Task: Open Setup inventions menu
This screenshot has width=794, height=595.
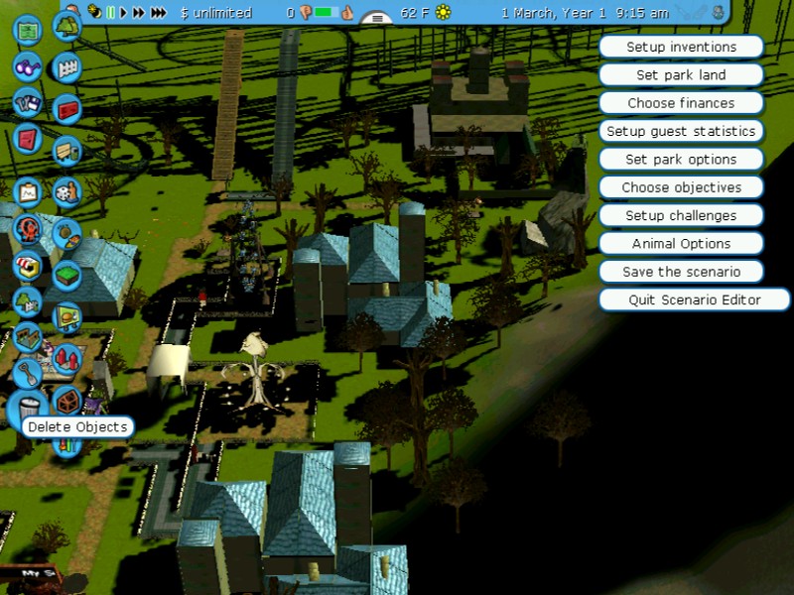Action: click(681, 47)
